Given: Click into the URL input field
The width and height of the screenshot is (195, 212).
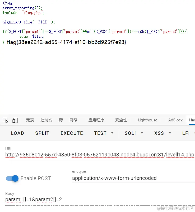Looking at the screenshot, I should pyautogui.click(x=100, y=155).
